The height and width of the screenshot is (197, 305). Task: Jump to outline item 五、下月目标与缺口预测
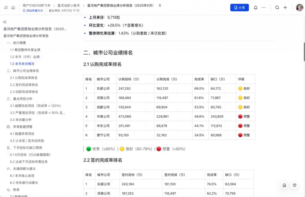tap(24, 148)
